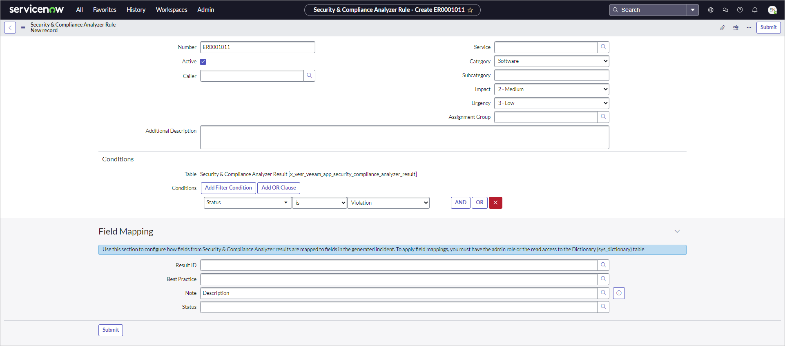Open notifications bell icon
This screenshot has width=785, height=346.
click(x=755, y=10)
